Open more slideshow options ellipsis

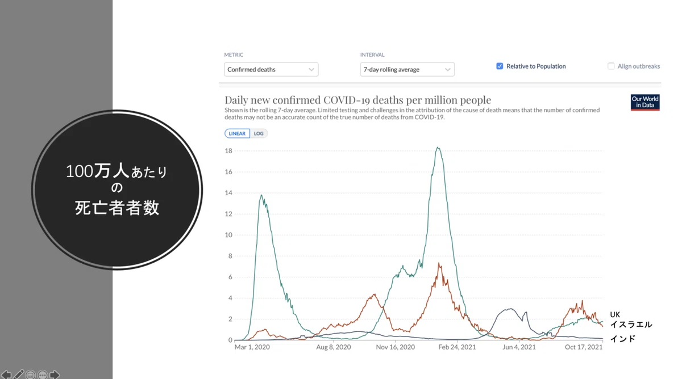43,375
